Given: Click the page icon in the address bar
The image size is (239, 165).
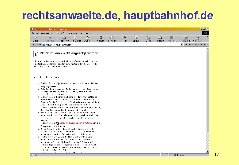Looking at the screenshot, I should click(x=44, y=45).
